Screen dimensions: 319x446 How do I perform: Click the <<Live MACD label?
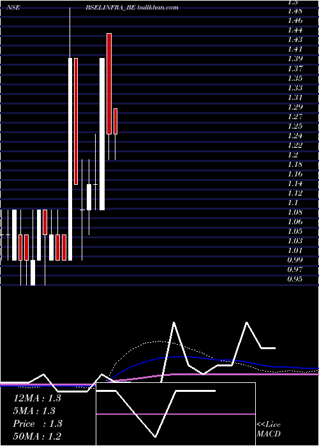click(269, 429)
